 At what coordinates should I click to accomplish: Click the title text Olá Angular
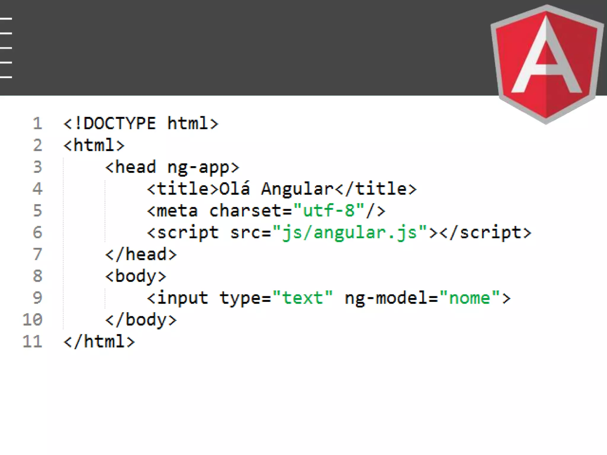pos(276,189)
